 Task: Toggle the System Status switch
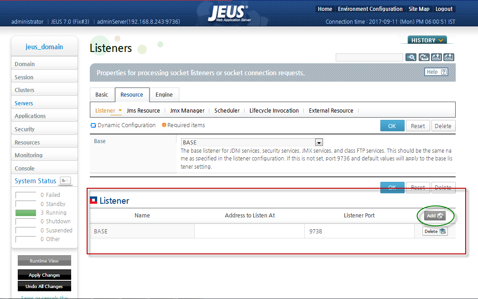(x=66, y=181)
